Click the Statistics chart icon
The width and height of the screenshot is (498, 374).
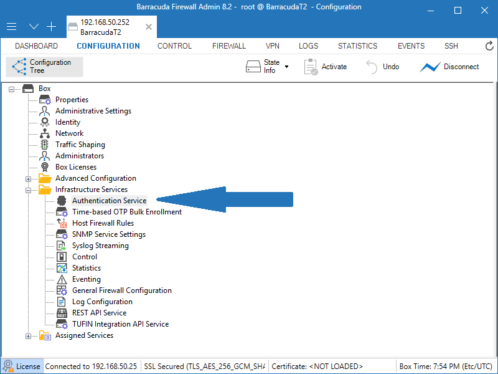pyautogui.click(x=62, y=268)
